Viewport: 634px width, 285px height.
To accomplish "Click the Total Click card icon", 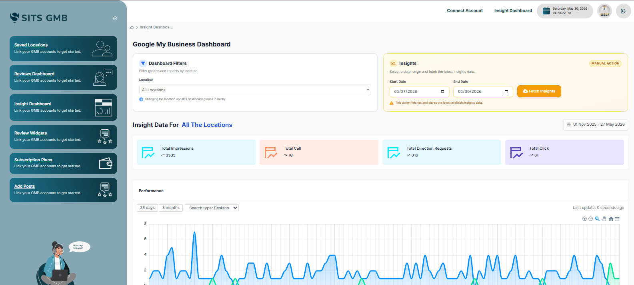I will 516,153.
